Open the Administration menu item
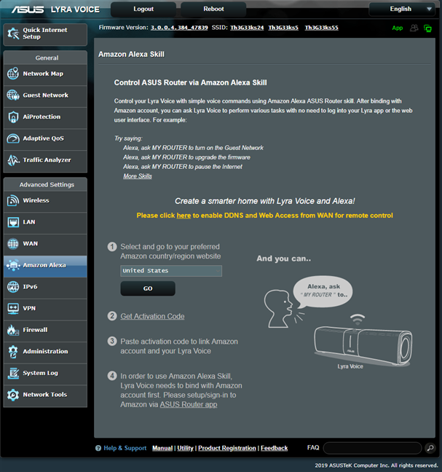 pos(45,352)
